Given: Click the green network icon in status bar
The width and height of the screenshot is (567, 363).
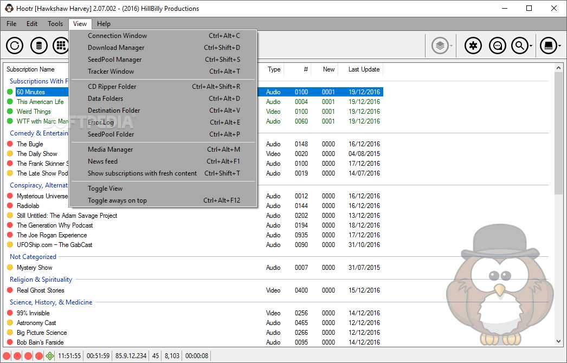Looking at the screenshot, I should 50,356.
